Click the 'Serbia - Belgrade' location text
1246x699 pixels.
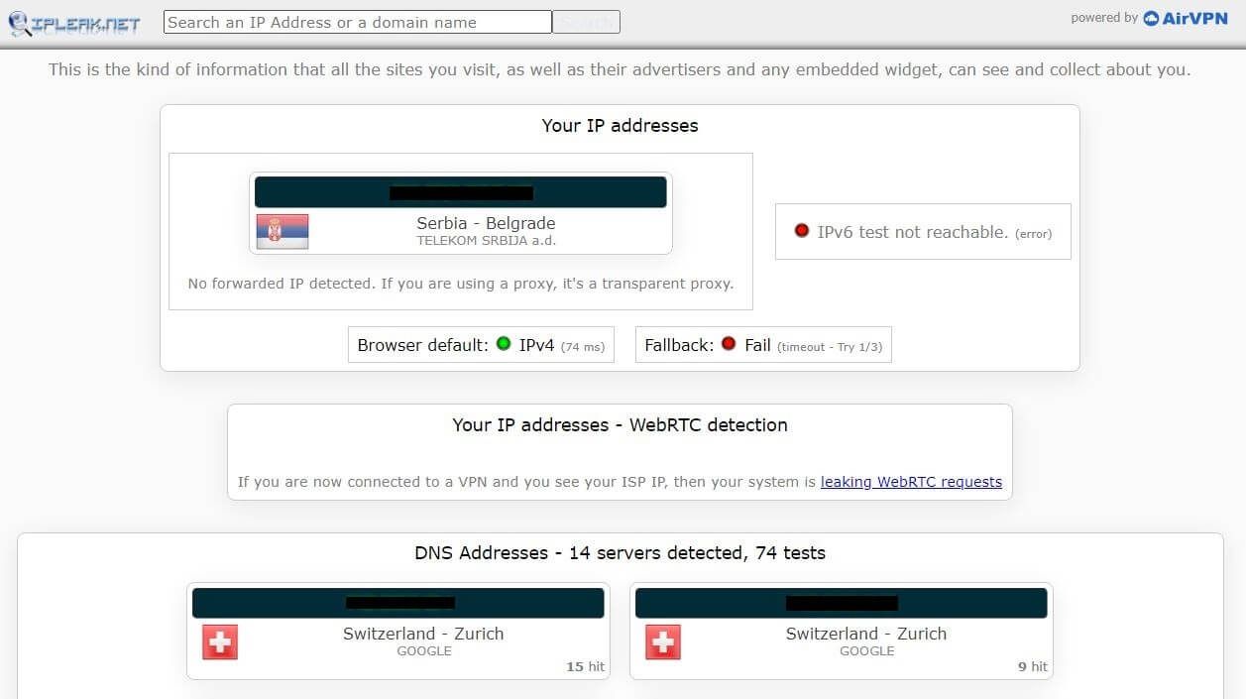click(x=486, y=223)
